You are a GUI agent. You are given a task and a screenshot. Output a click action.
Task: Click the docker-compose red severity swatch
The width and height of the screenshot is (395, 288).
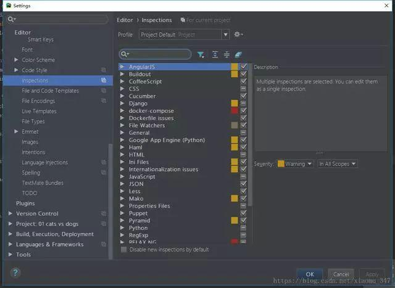coord(235,110)
